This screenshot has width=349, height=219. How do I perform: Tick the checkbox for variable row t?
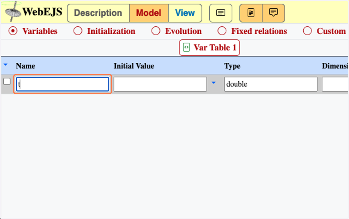click(x=7, y=82)
